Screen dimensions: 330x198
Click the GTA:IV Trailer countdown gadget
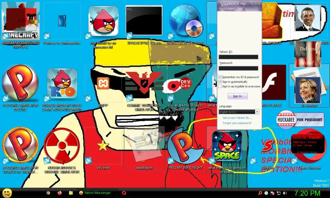tap(308, 143)
